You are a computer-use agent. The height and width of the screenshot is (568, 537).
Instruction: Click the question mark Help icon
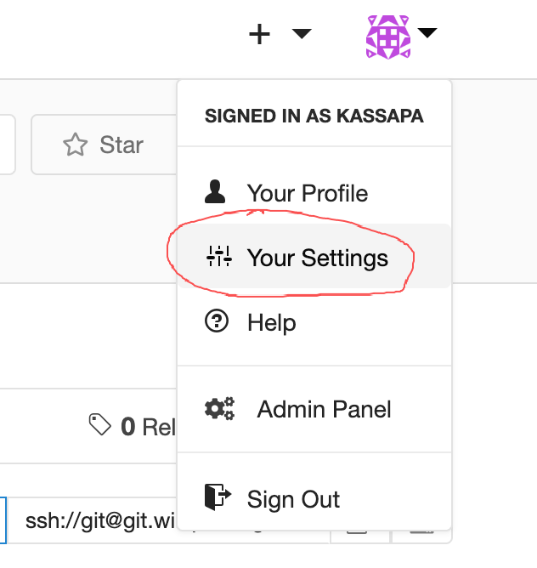[x=218, y=321]
